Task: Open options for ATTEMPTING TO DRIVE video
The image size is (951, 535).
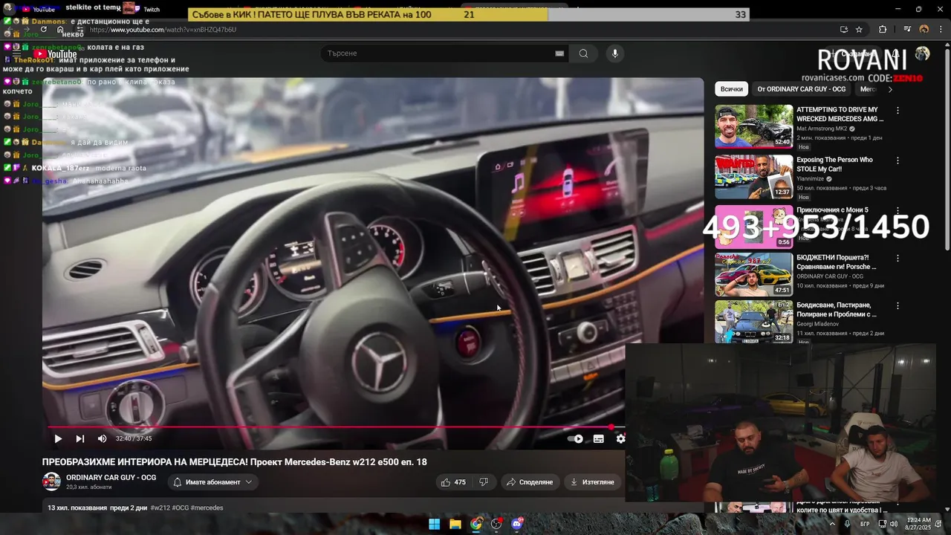Action: (898, 110)
